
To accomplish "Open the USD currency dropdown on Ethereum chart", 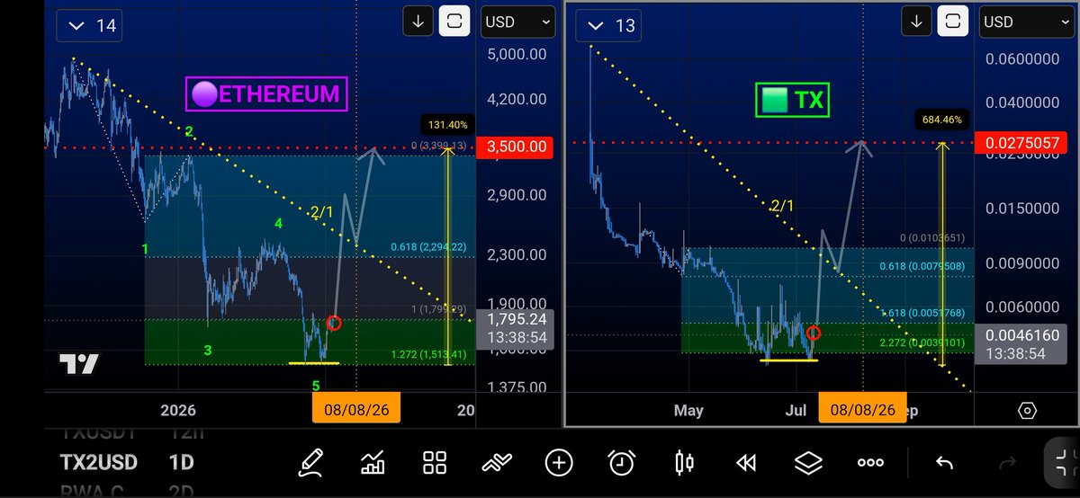I will click(518, 22).
